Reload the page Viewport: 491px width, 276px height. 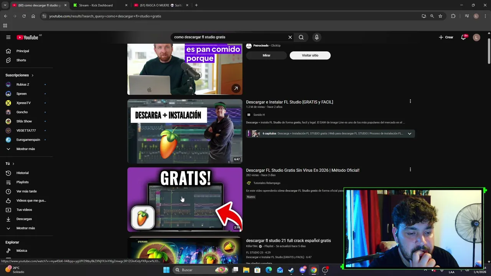click(24, 16)
